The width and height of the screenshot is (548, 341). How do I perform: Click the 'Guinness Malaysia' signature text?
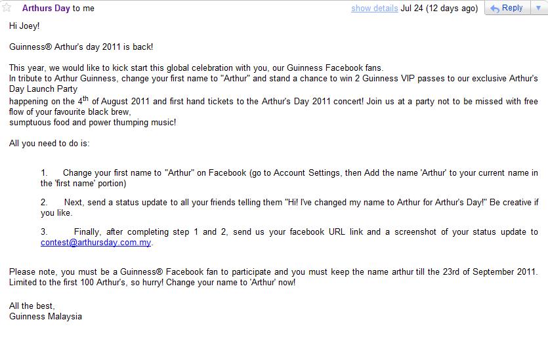click(45, 316)
